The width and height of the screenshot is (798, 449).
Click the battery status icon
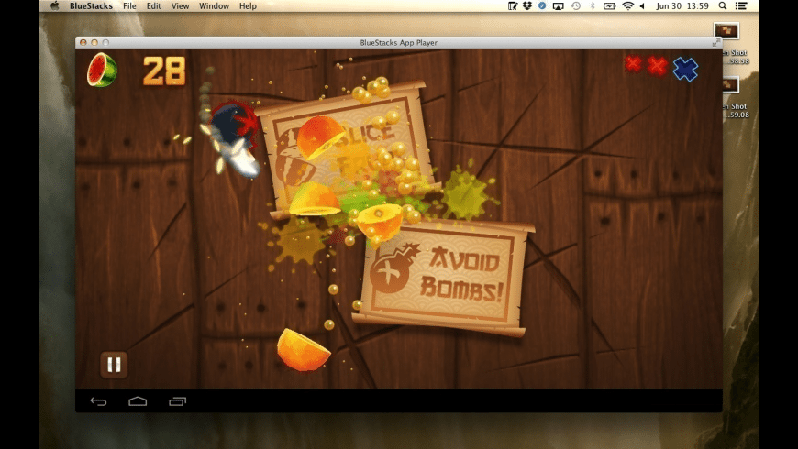click(609, 6)
